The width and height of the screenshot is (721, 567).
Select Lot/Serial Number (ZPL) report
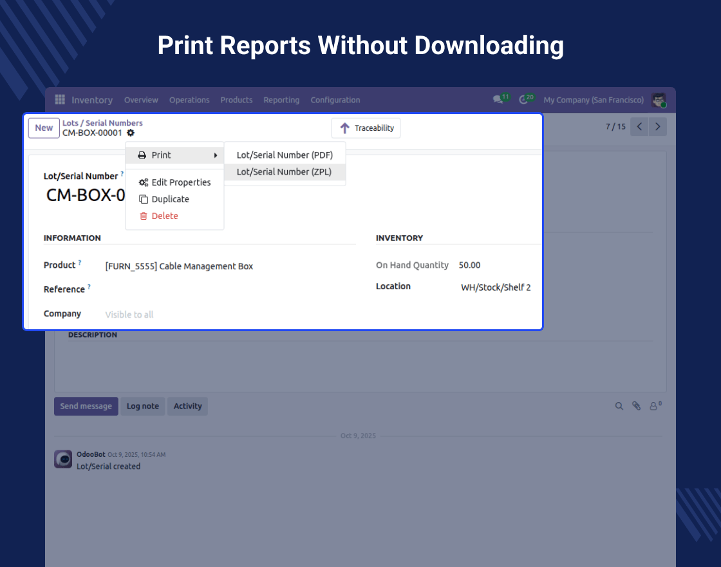coord(285,171)
